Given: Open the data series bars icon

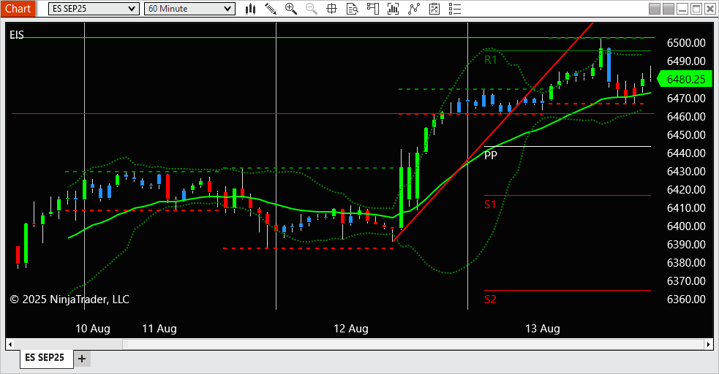Looking at the screenshot, I should click(x=393, y=9).
